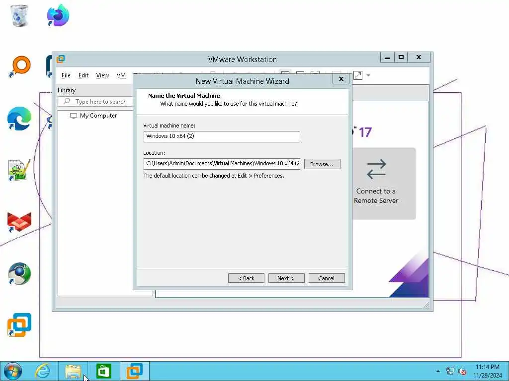The height and width of the screenshot is (381, 509).
Task: Click the Virtual machine name label
Action: (169, 126)
